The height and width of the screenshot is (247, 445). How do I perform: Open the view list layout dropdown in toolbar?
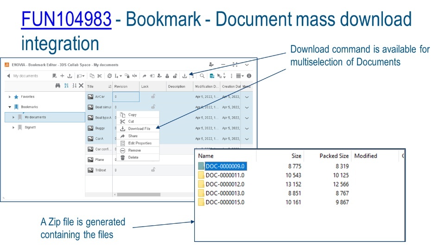tap(240, 76)
